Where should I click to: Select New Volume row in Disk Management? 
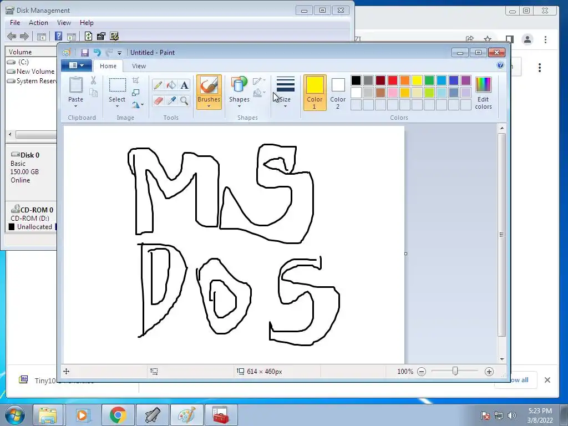click(x=35, y=72)
